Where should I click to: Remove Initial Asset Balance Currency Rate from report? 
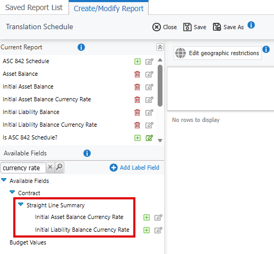(x=137, y=100)
